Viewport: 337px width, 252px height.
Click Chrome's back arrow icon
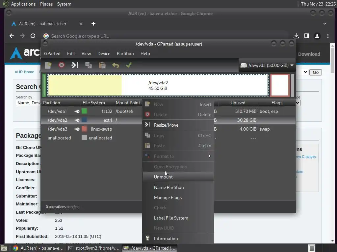[12, 36]
